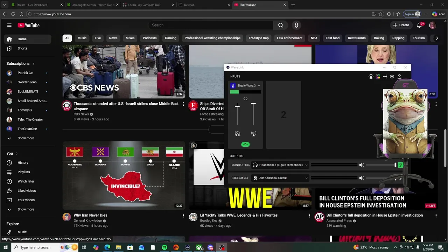Mute Monitor Mix output speaker icon

click(362, 165)
